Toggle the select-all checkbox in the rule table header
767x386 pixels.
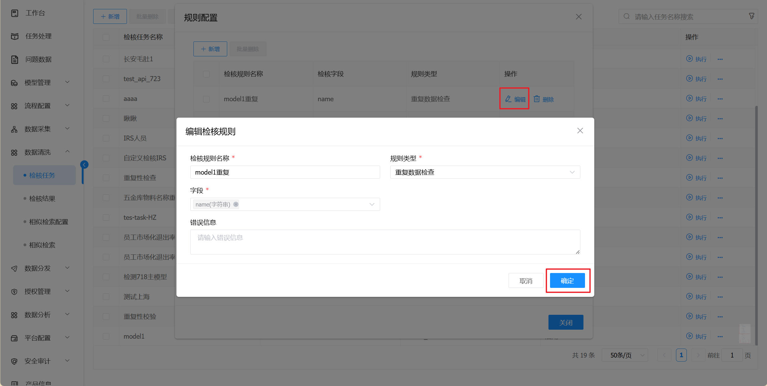click(x=206, y=74)
